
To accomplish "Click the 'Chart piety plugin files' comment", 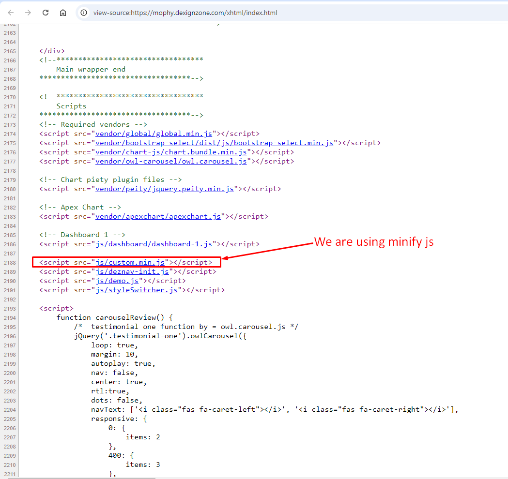I will click(x=110, y=180).
